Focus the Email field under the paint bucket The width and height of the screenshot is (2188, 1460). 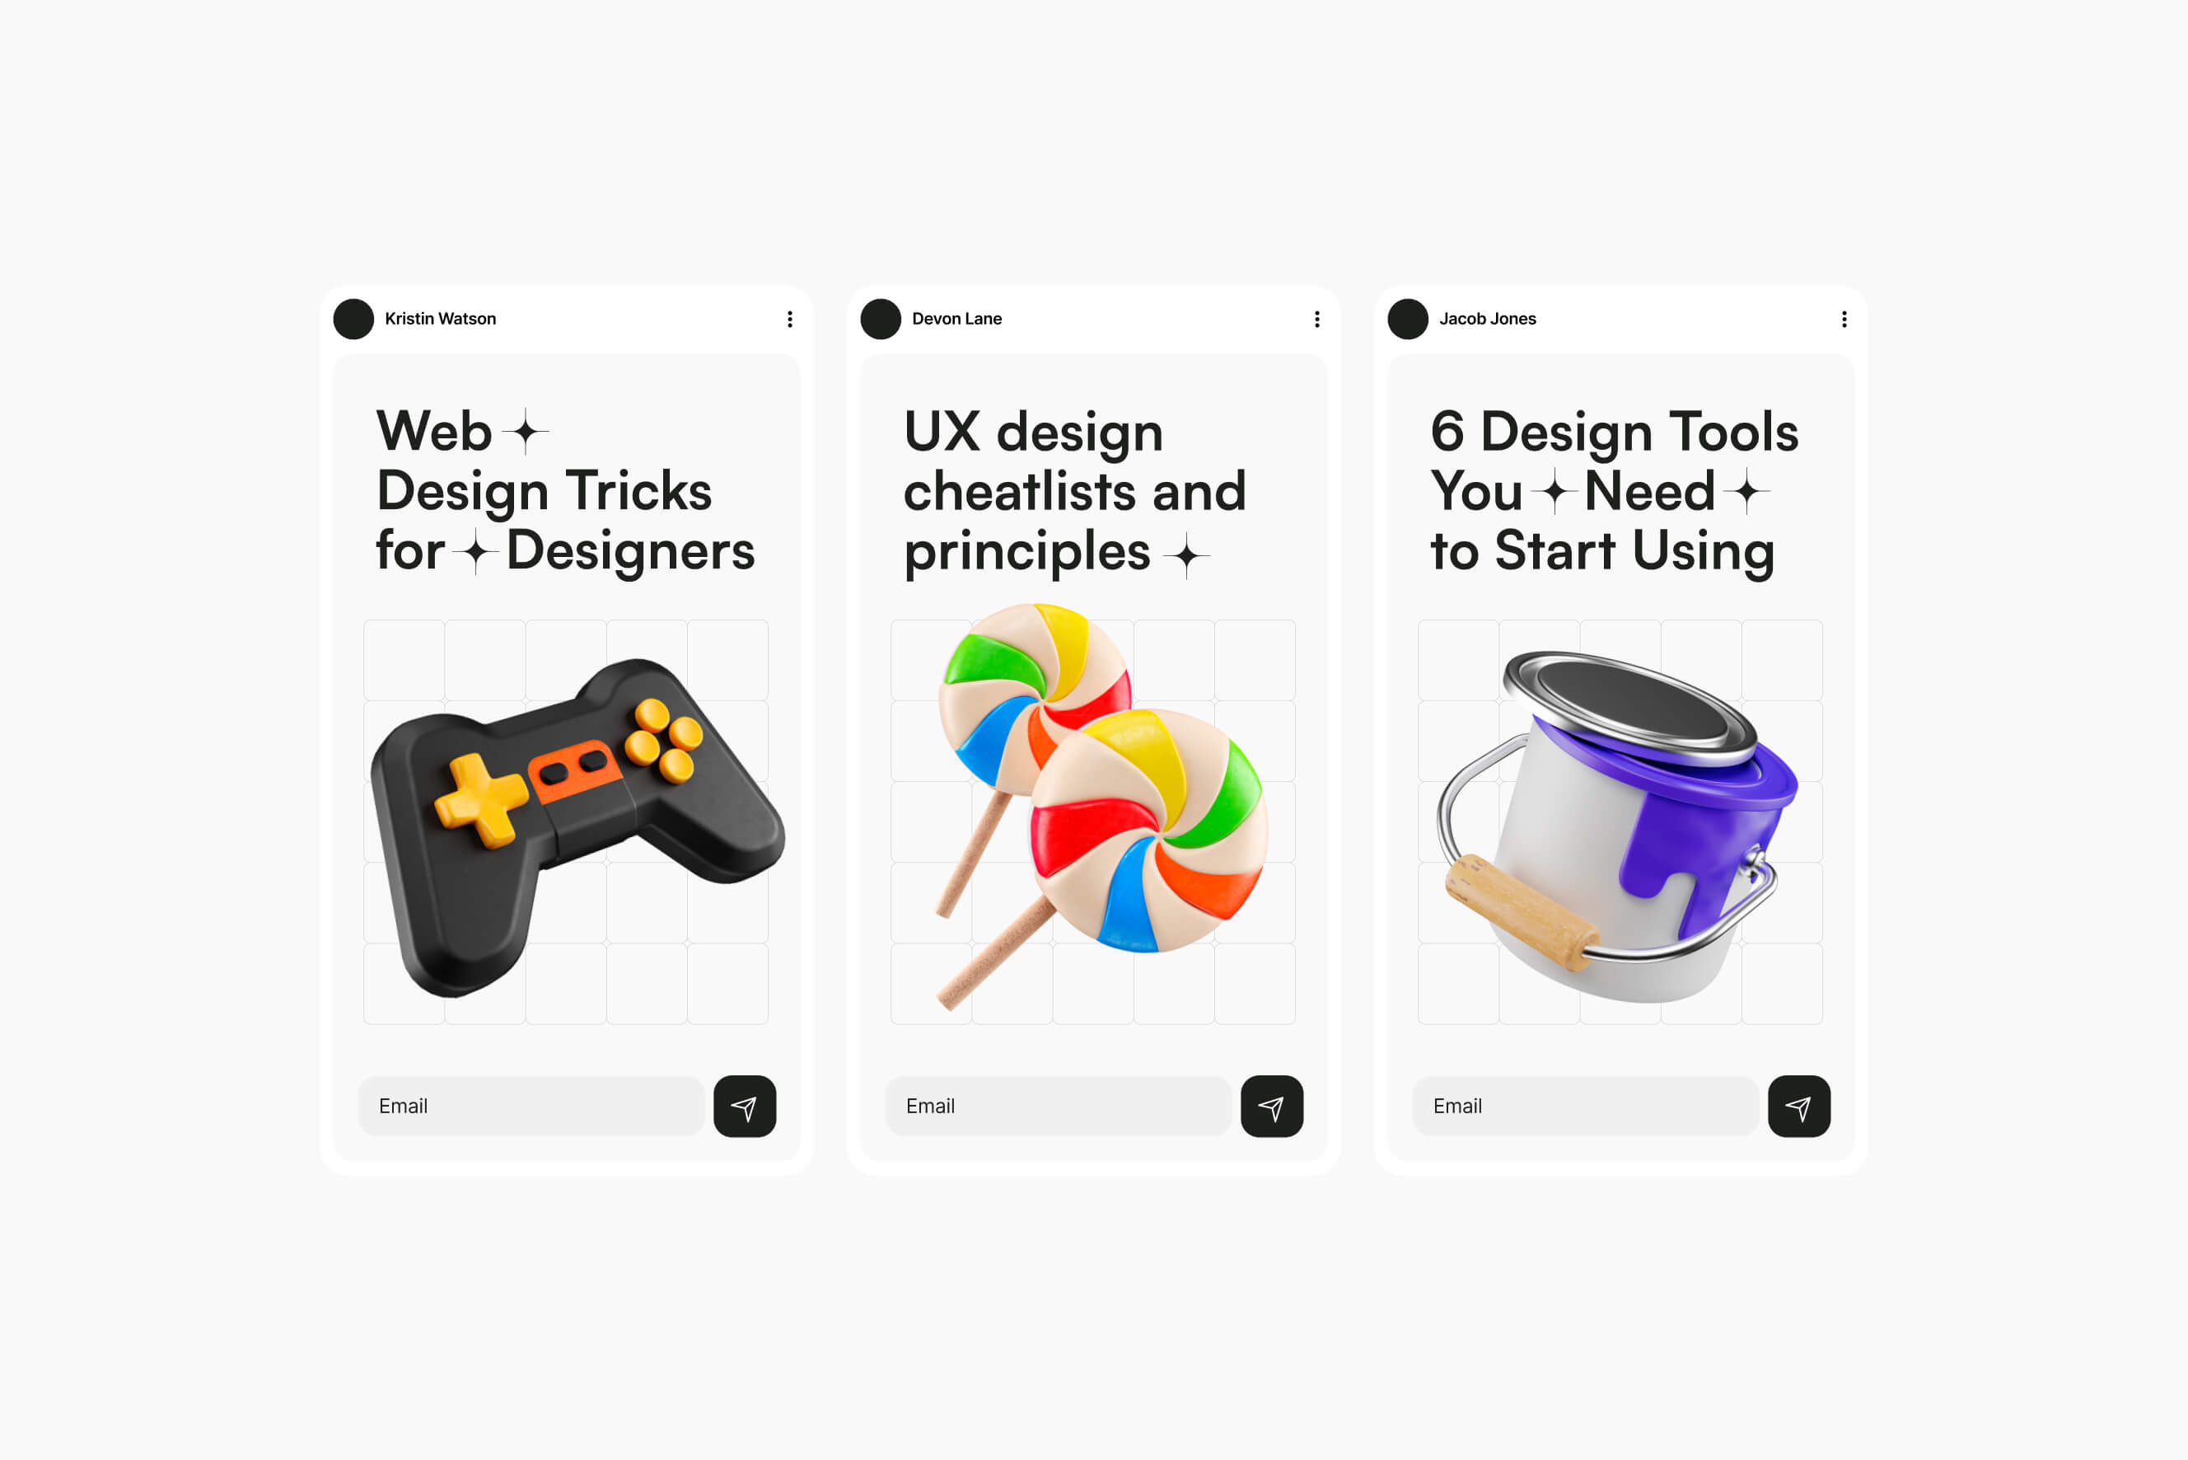[x=1586, y=1107]
